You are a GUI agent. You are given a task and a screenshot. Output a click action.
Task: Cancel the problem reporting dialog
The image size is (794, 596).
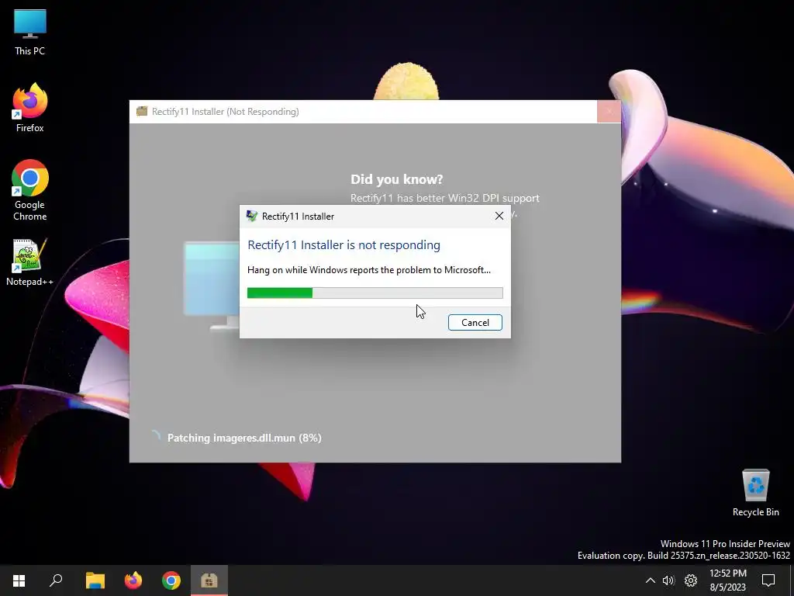475,322
